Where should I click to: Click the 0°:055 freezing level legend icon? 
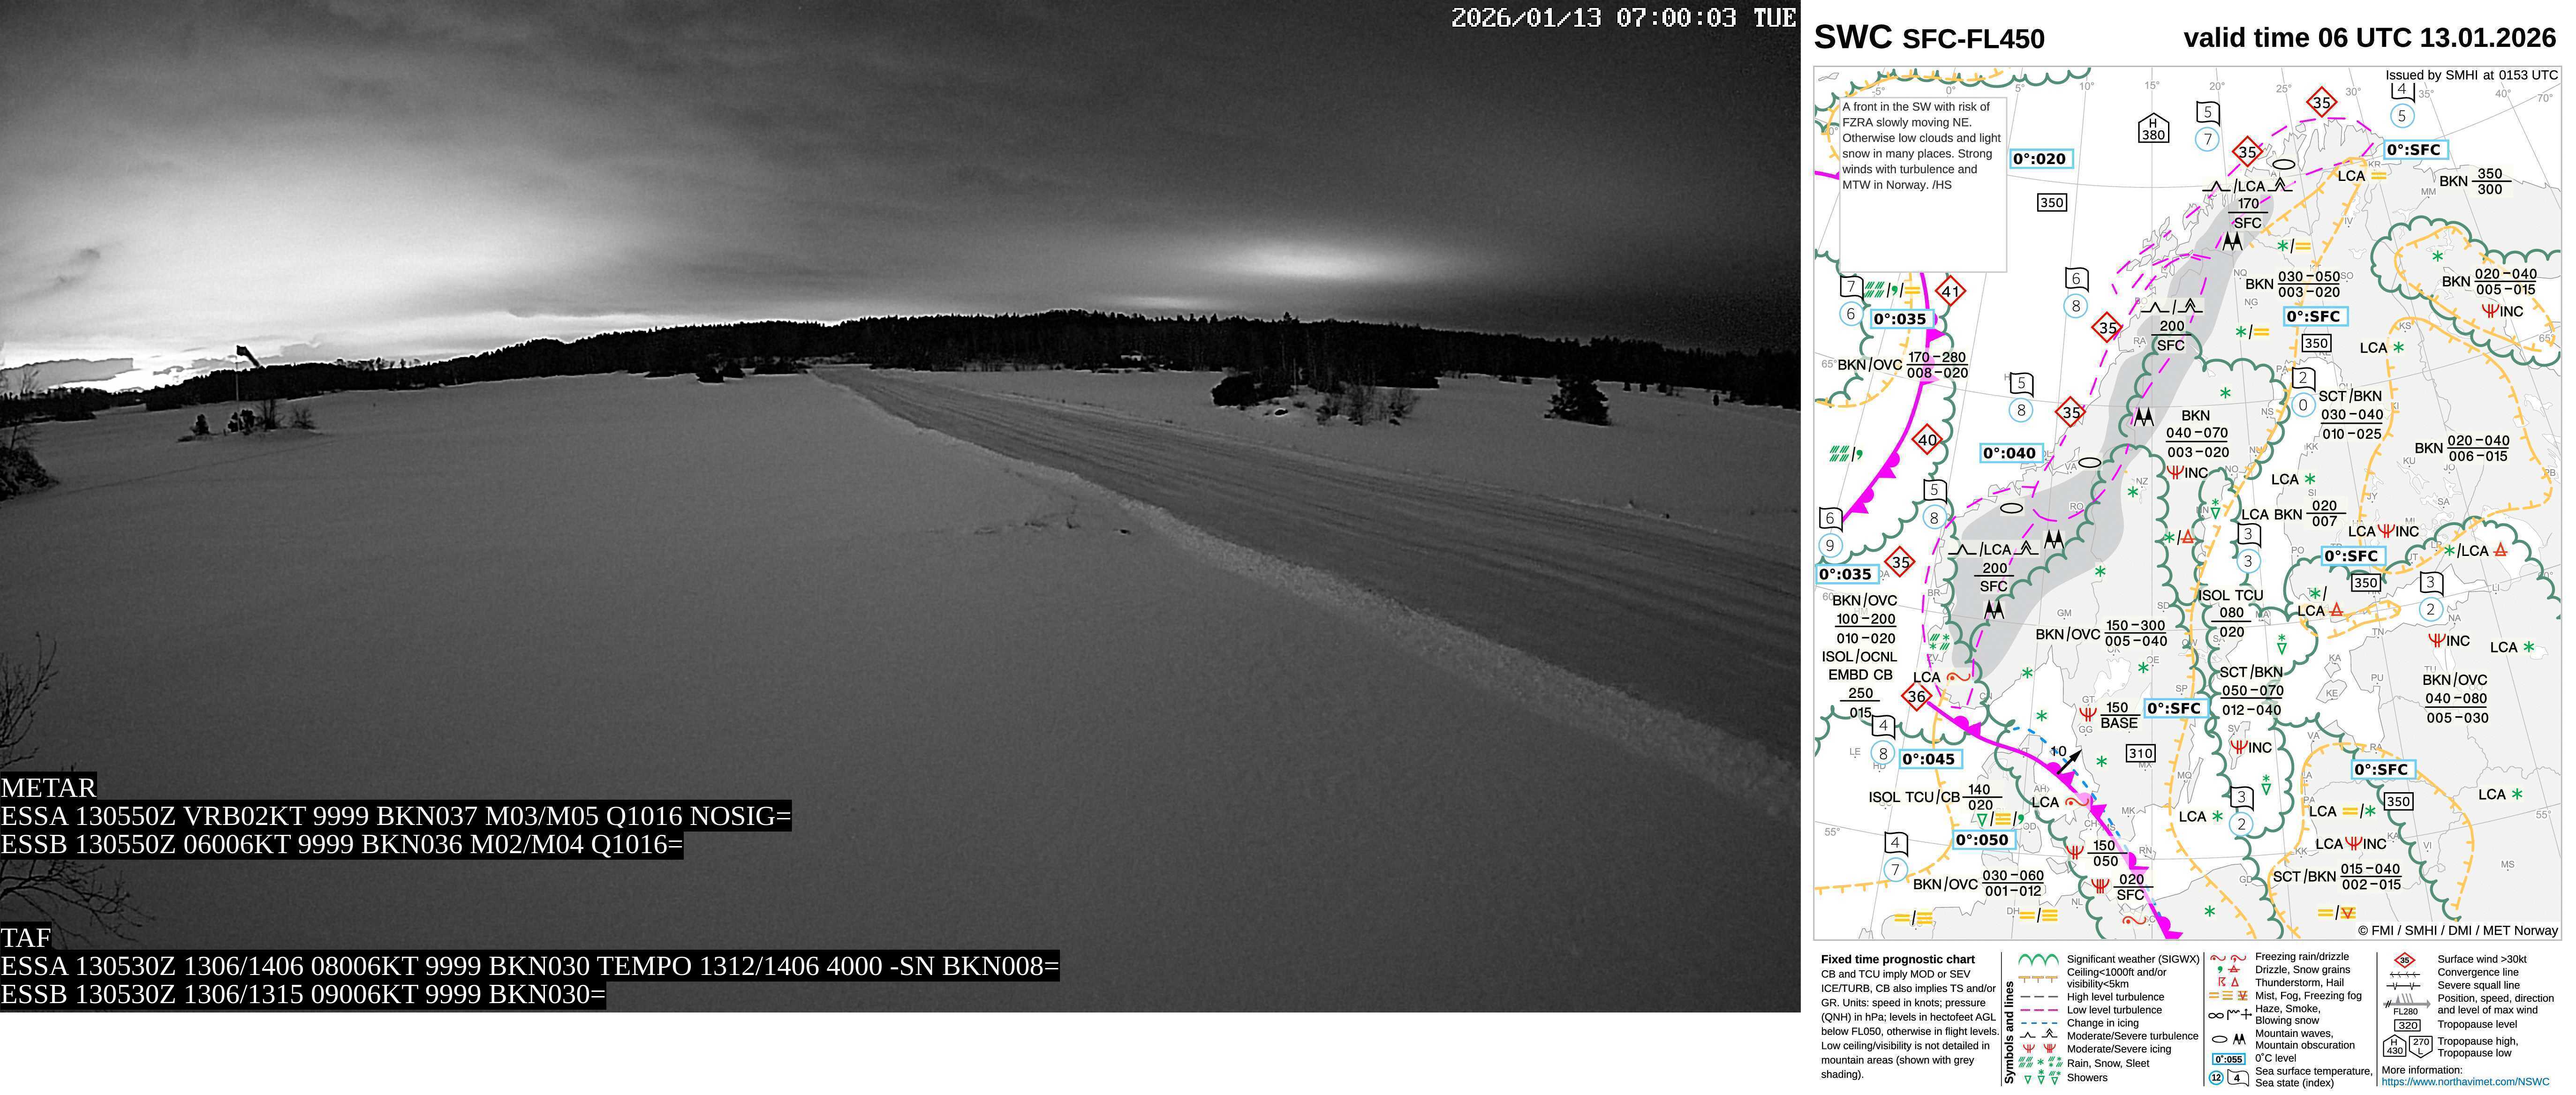click(x=2228, y=1059)
